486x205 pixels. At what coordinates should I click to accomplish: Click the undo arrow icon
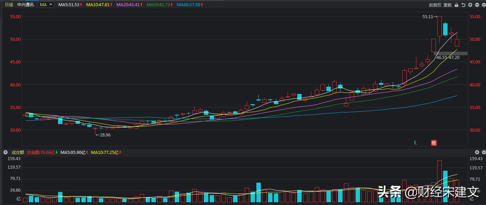[463, 5]
